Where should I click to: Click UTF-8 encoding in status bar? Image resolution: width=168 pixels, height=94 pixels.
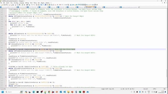(155, 89)
